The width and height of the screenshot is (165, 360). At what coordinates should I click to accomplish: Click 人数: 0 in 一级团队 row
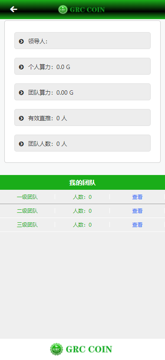click(x=82, y=197)
